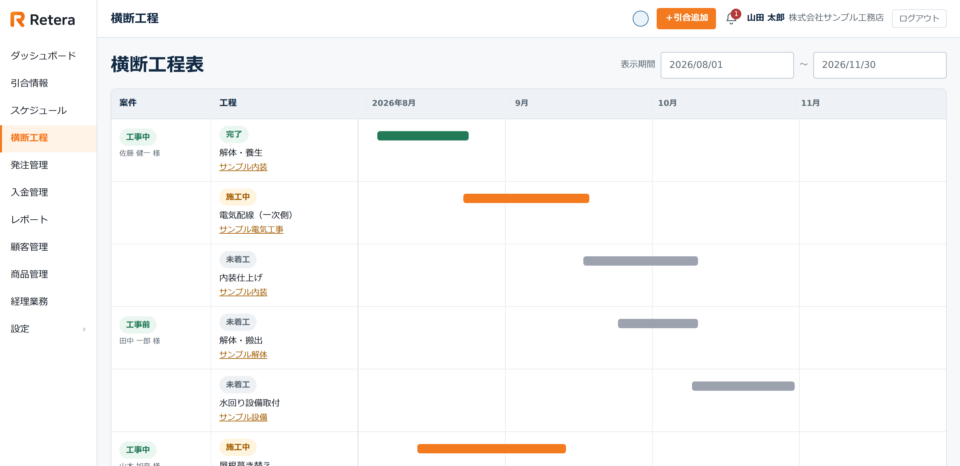This screenshot has height=466, width=960.
Task: Click the 工事前 badge for 田中 一郎 様
Action: [x=138, y=325]
